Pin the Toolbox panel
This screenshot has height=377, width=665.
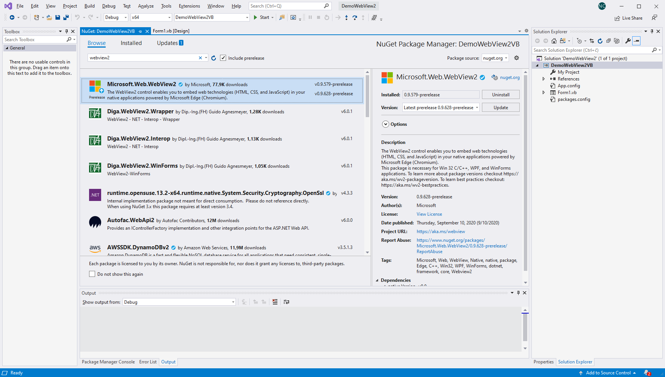coord(67,31)
